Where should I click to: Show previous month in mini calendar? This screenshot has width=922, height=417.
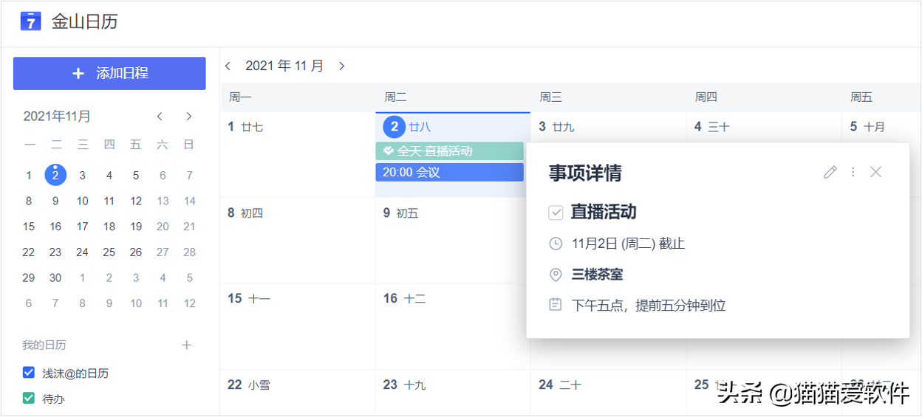pos(160,117)
